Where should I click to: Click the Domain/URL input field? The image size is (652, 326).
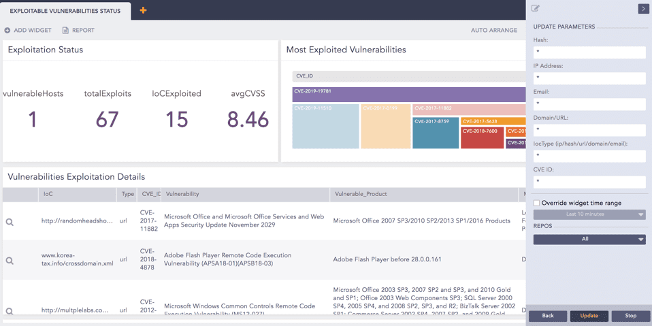589,130
